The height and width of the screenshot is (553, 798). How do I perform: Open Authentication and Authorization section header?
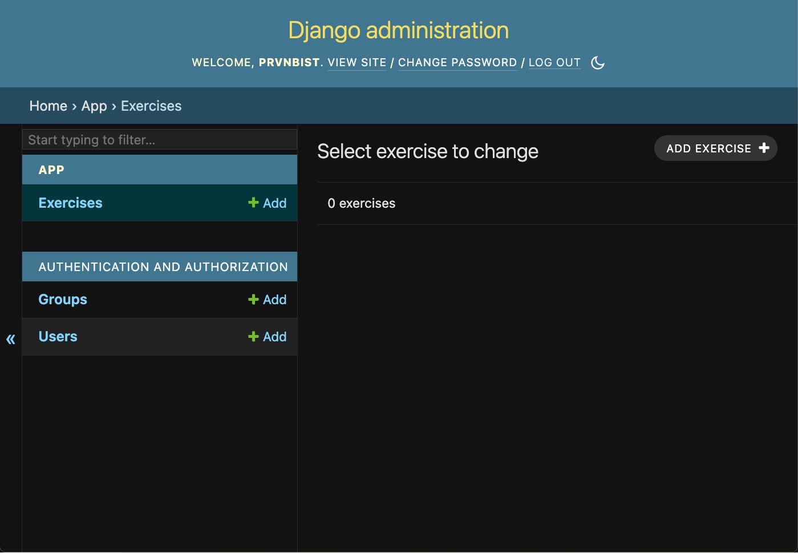point(163,267)
